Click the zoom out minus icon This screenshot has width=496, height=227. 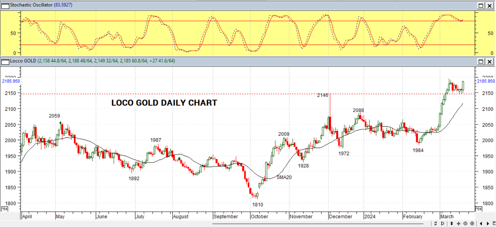pyautogui.click(x=465, y=224)
